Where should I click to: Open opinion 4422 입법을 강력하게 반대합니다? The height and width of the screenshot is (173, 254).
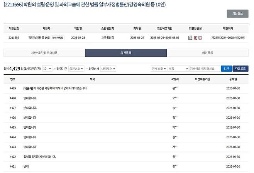tap(39, 156)
